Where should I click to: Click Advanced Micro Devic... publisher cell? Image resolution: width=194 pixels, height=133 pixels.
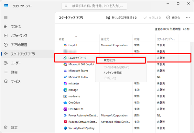click(x=115, y=122)
